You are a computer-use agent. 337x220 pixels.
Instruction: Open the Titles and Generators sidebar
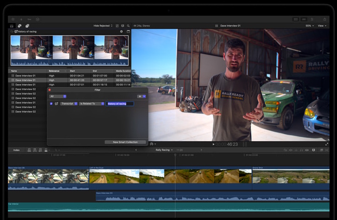(x=27, y=26)
